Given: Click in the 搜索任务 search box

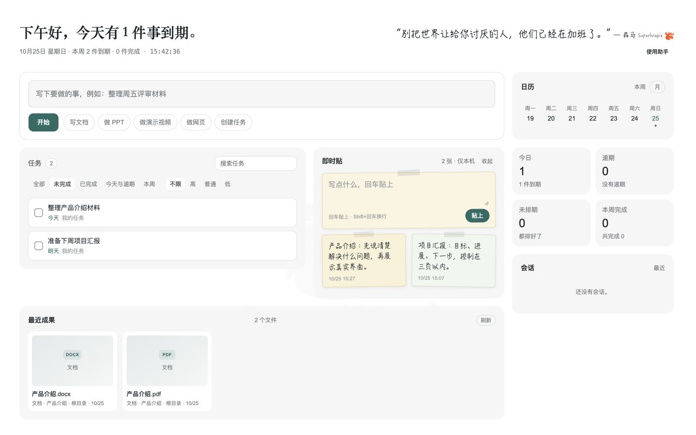Looking at the screenshot, I should tap(256, 163).
